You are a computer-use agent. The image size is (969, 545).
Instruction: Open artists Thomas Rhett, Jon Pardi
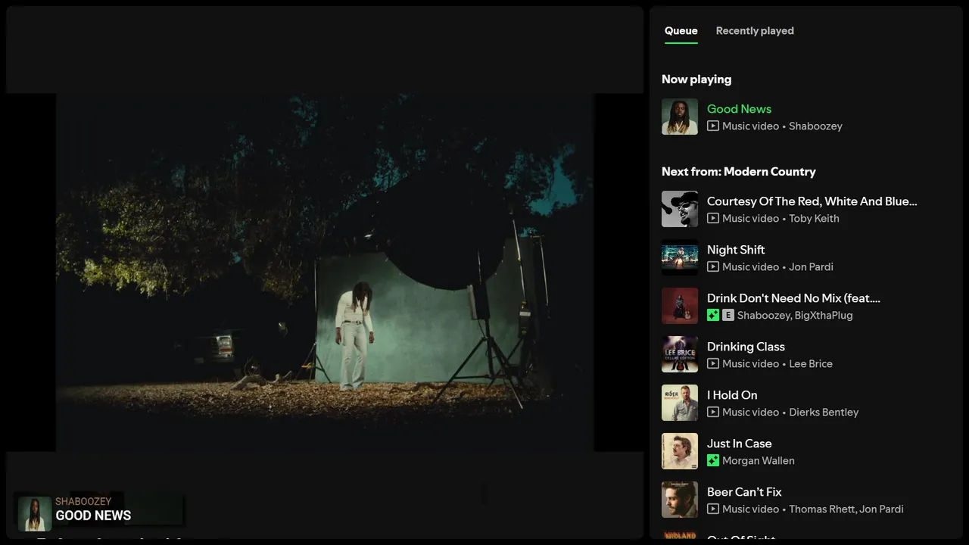[846, 509]
